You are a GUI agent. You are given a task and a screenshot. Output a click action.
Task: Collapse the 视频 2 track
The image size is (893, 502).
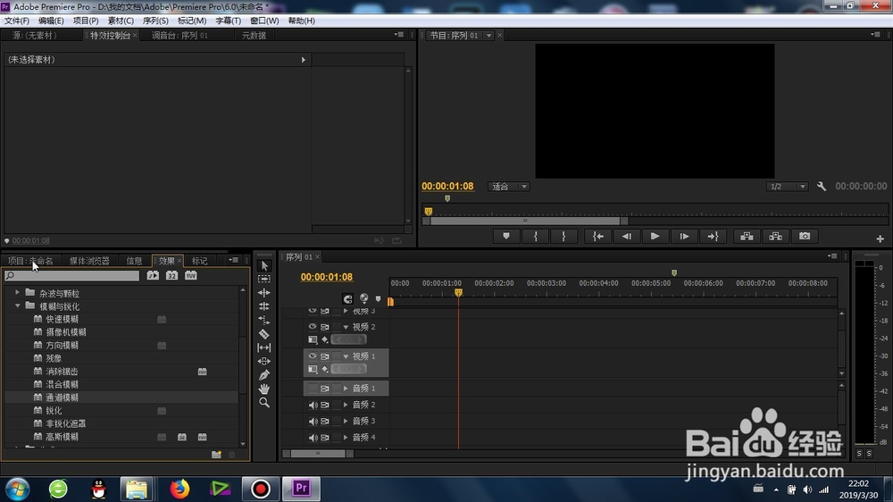click(x=346, y=327)
